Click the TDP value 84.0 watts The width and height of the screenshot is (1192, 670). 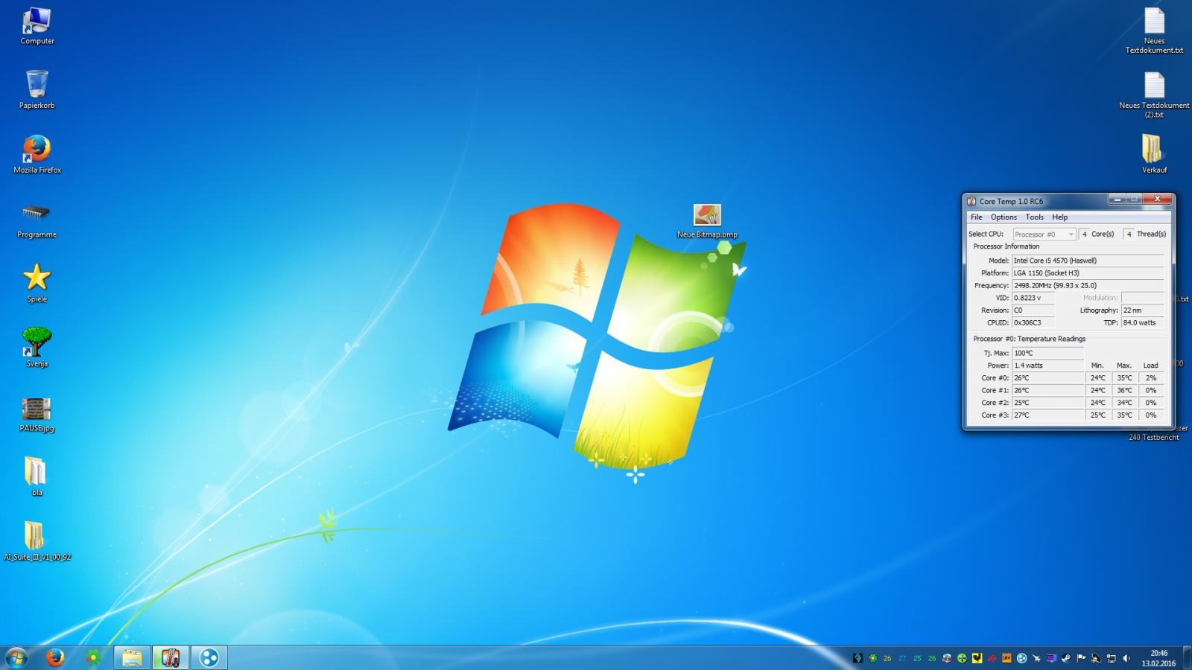pyautogui.click(x=1142, y=323)
